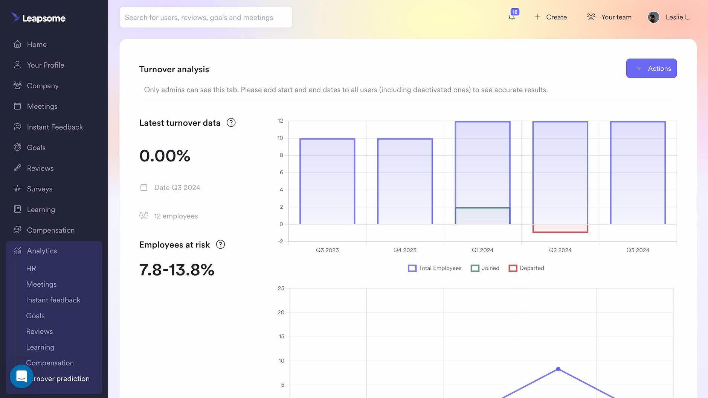Open the notifications bell icon
Viewport: 708px width, 398px height.
(512, 17)
